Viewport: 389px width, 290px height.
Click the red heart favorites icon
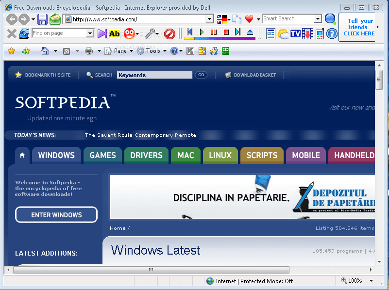(249, 19)
